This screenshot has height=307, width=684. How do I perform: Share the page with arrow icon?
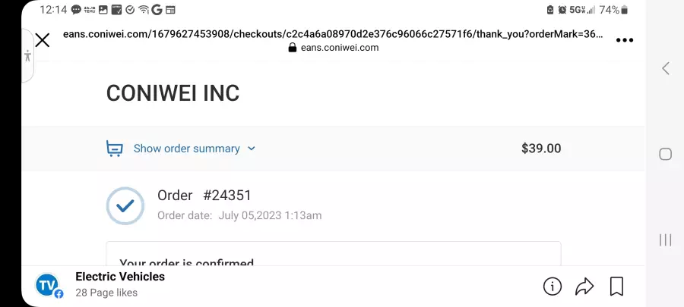(584, 286)
